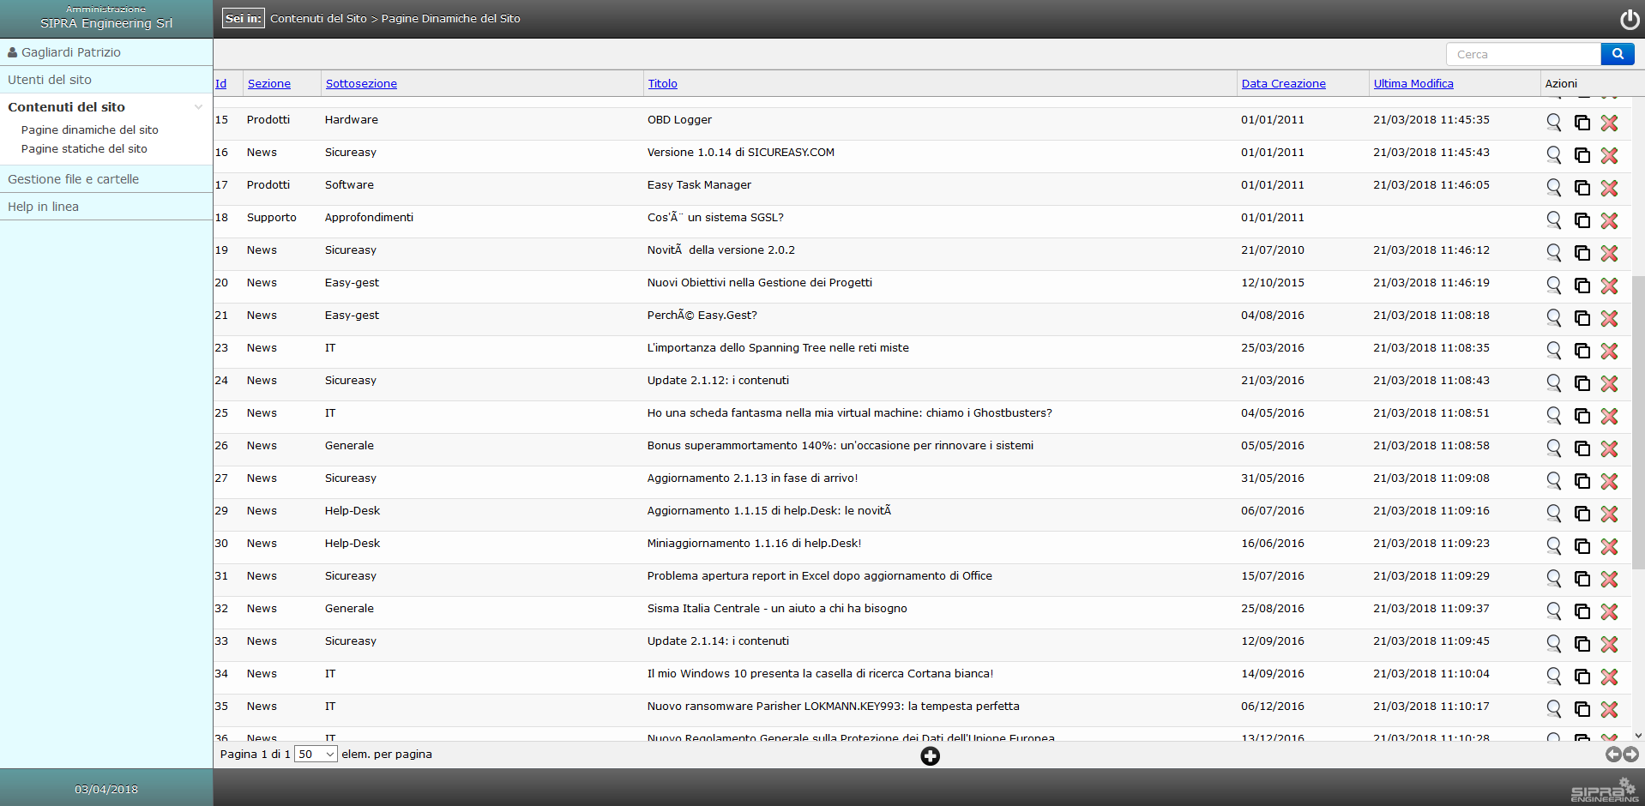Collapse Contenuti del sito menu chevron
Viewport: 1645px width, 806px height.
click(x=198, y=107)
